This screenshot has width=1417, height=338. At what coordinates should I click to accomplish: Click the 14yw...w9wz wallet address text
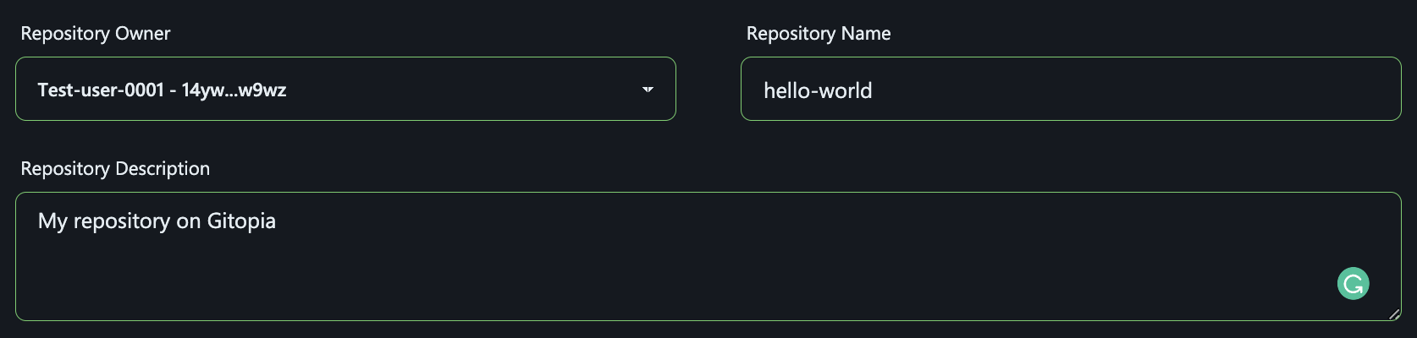pyautogui.click(x=234, y=90)
